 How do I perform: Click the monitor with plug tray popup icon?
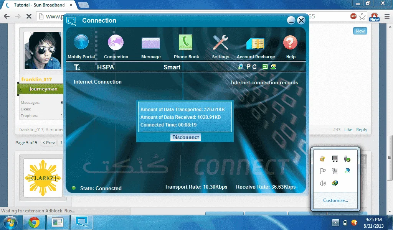tap(335, 171)
